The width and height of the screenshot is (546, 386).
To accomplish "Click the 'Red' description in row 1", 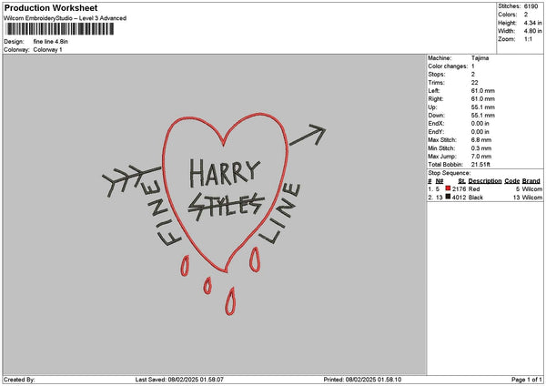I will (x=474, y=188).
